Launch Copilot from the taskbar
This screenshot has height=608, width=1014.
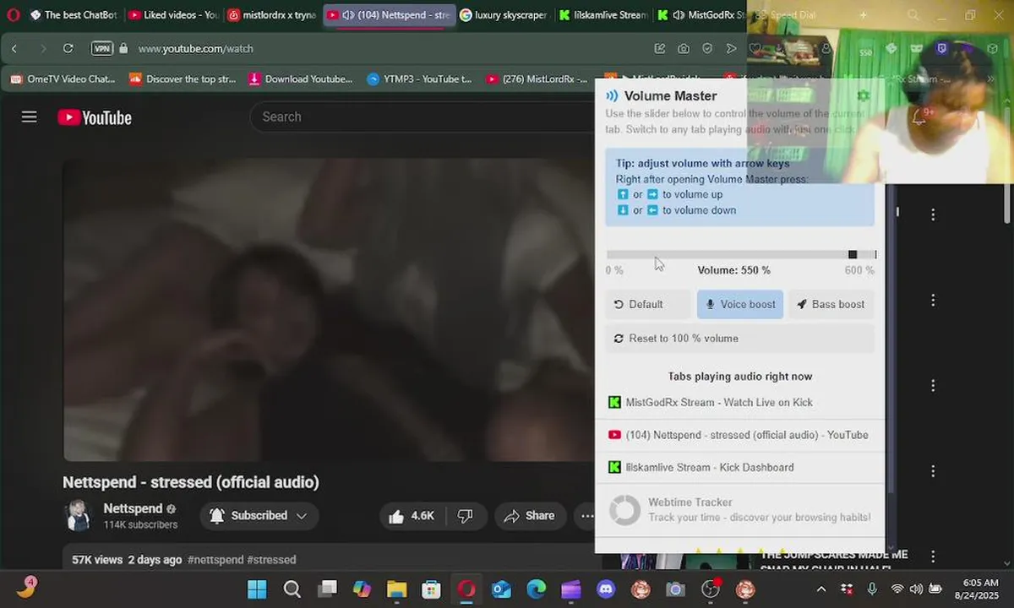click(x=362, y=589)
